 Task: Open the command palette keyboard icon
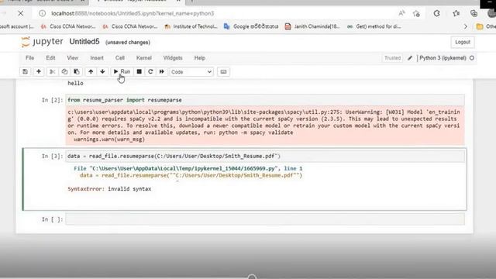coord(223,72)
